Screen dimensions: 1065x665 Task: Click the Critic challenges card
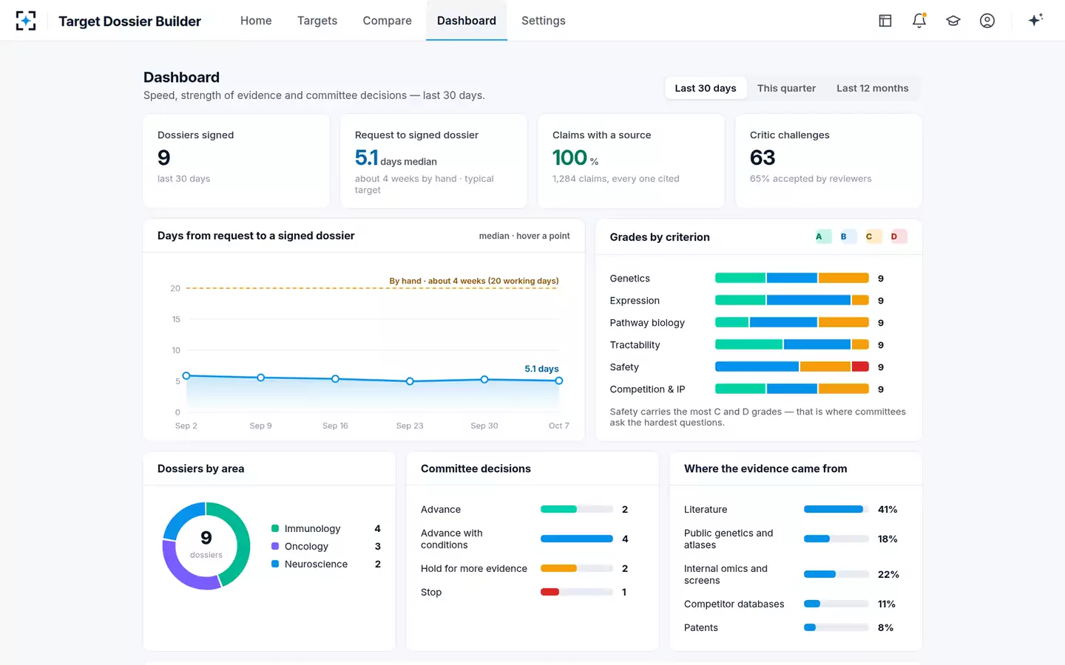pos(828,161)
